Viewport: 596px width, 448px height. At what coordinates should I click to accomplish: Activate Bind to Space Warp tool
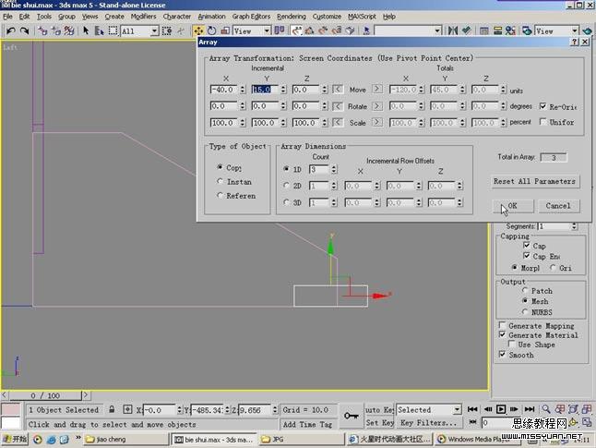(x=69, y=30)
